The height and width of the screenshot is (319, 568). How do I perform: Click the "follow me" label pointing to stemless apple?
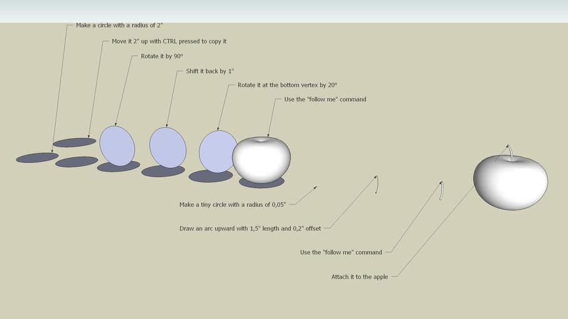pos(325,99)
